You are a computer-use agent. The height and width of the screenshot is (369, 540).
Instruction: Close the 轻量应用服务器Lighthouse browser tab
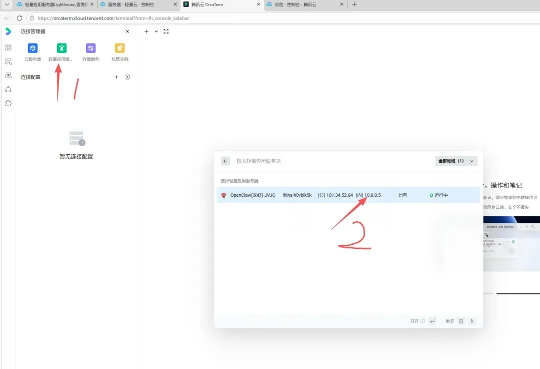(x=92, y=5)
